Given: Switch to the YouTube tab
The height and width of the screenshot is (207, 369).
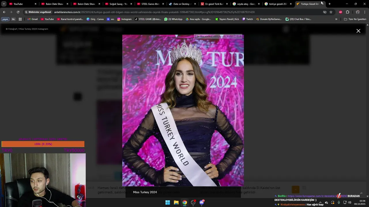Looking at the screenshot, I should pyautogui.click(x=23, y=4).
